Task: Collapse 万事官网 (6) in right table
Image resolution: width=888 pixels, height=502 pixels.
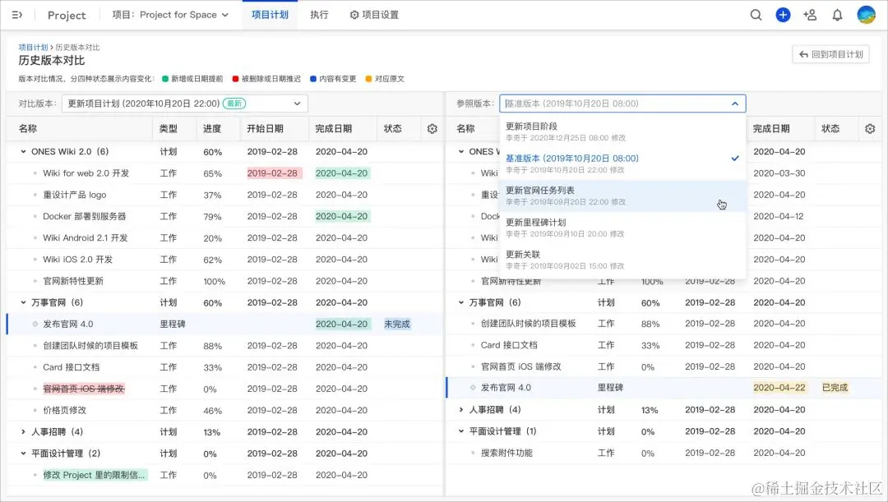Action: (x=461, y=303)
